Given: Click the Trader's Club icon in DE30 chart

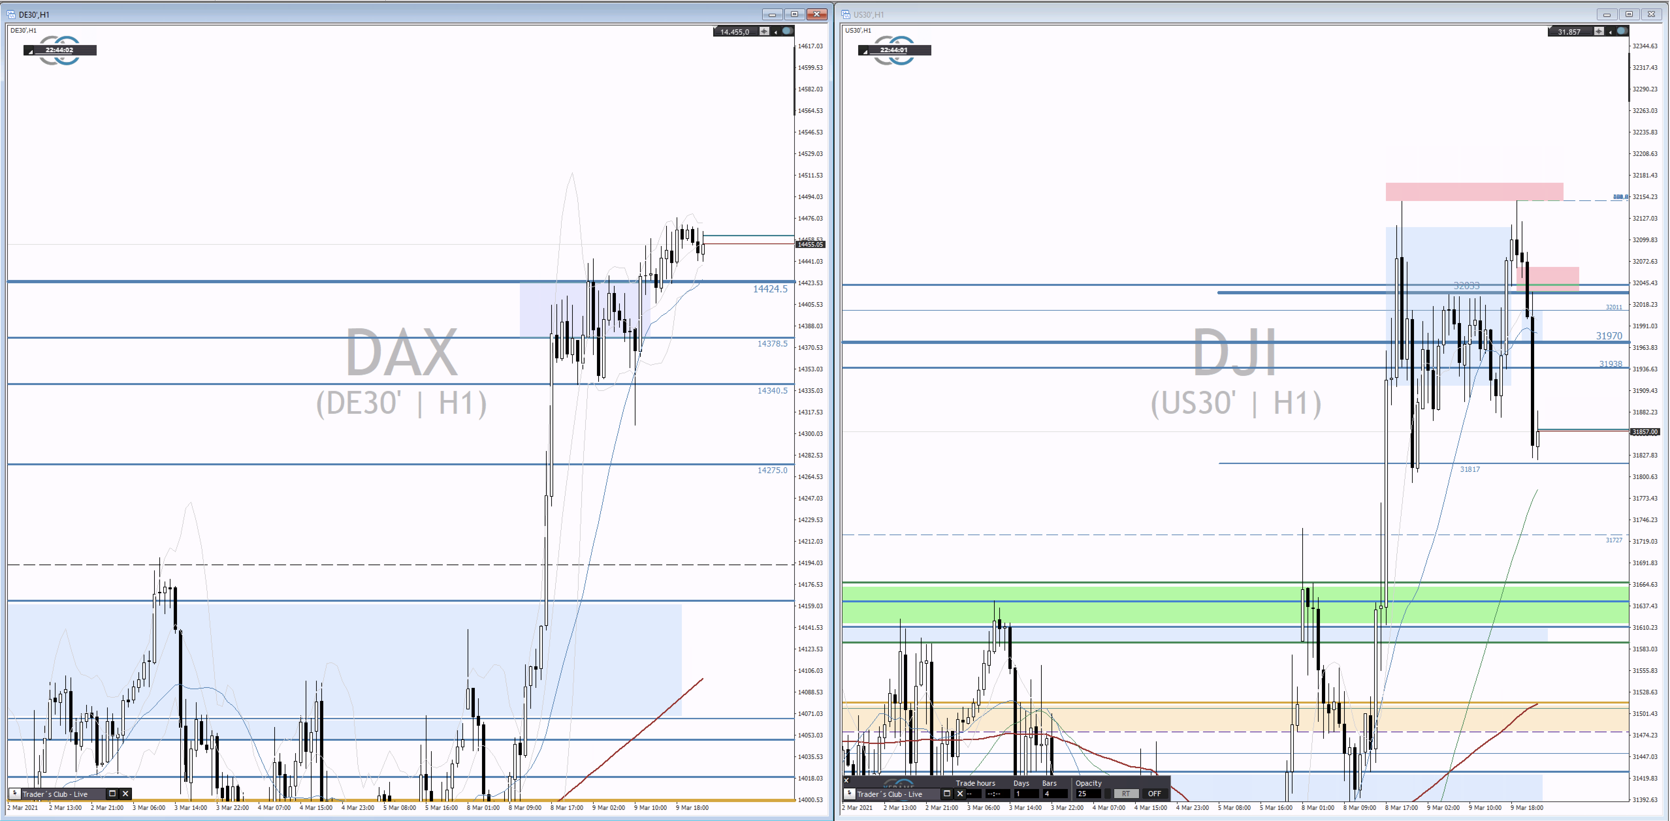Looking at the screenshot, I should click(x=15, y=793).
